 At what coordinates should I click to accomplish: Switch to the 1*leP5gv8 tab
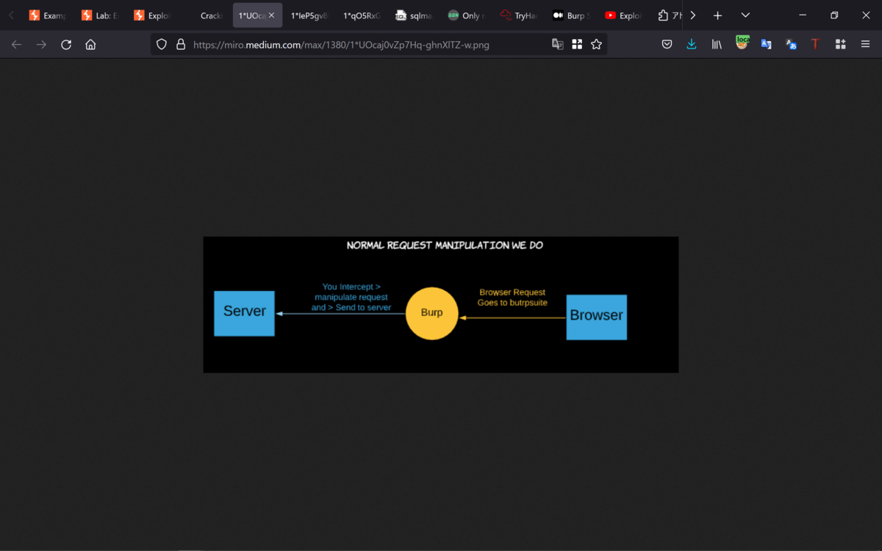(x=309, y=15)
